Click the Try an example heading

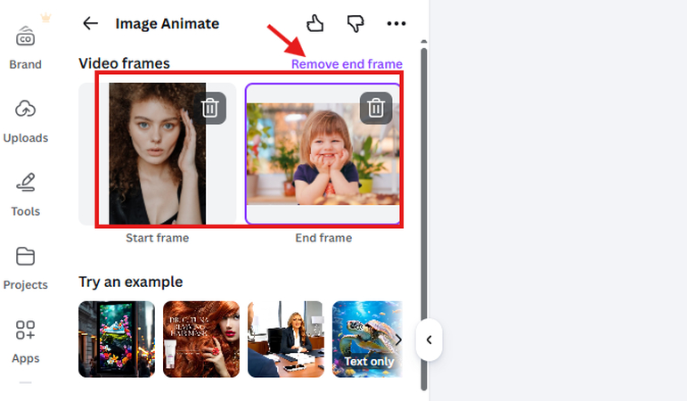point(131,282)
